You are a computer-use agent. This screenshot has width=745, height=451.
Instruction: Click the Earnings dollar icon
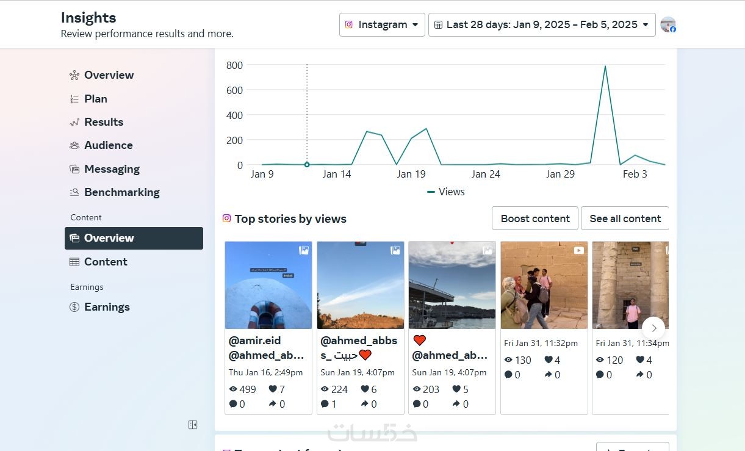(x=74, y=307)
